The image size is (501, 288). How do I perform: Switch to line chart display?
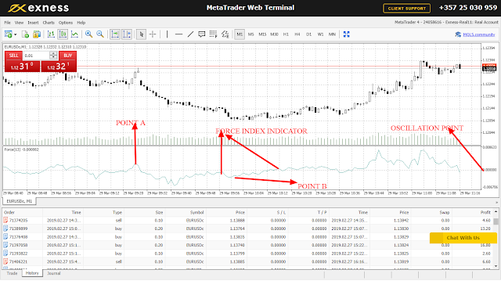point(74,34)
